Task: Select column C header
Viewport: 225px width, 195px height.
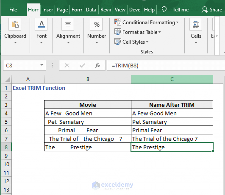Action: pyautogui.click(x=172, y=79)
